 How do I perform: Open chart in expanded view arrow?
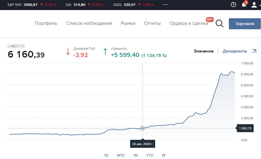(x=254, y=51)
